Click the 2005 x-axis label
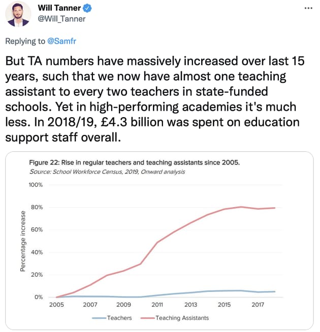This screenshot has width=320, height=332. (56, 305)
